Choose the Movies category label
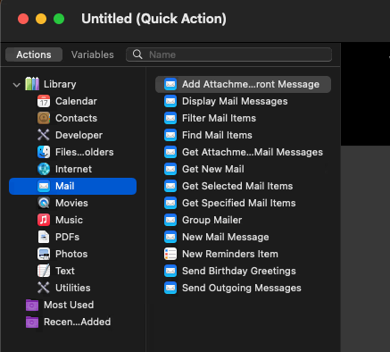 pos(71,203)
